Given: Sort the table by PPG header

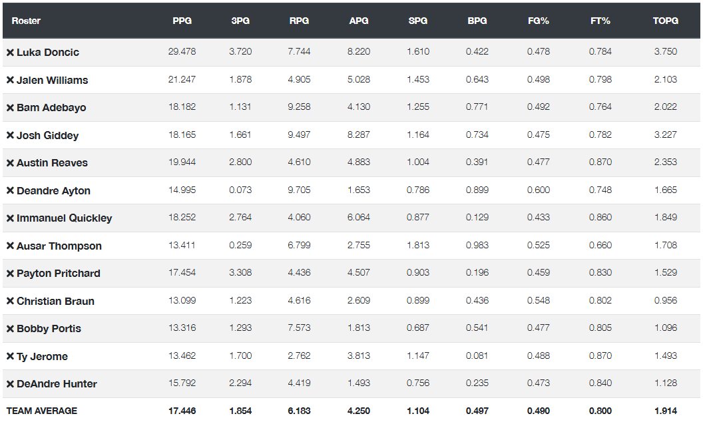Looking at the screenshot, I should tap(182, 21).
